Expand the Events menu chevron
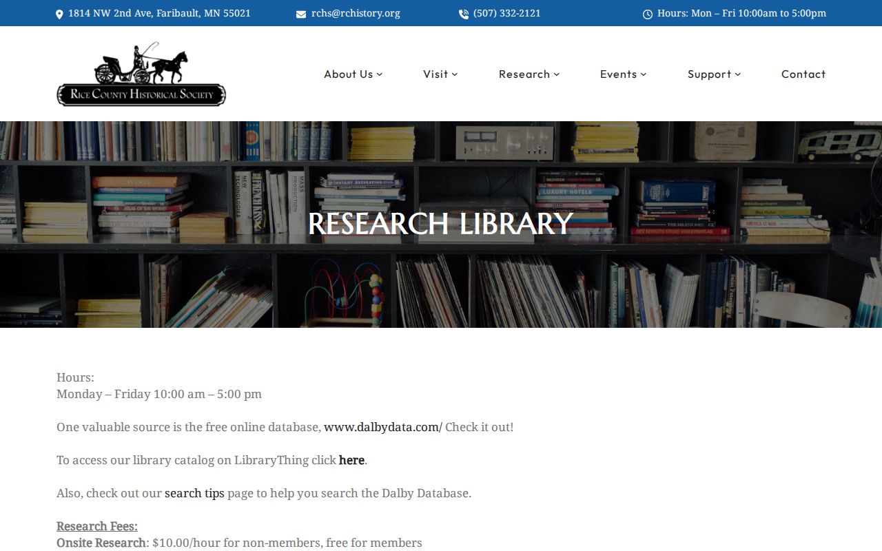882x551 pixels. tap(644, 74)
